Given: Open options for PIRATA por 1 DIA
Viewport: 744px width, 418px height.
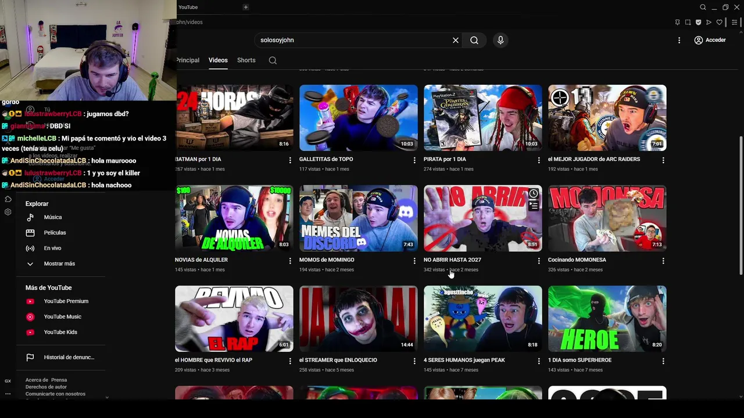Looking at the screenshot, I should 539,160.
